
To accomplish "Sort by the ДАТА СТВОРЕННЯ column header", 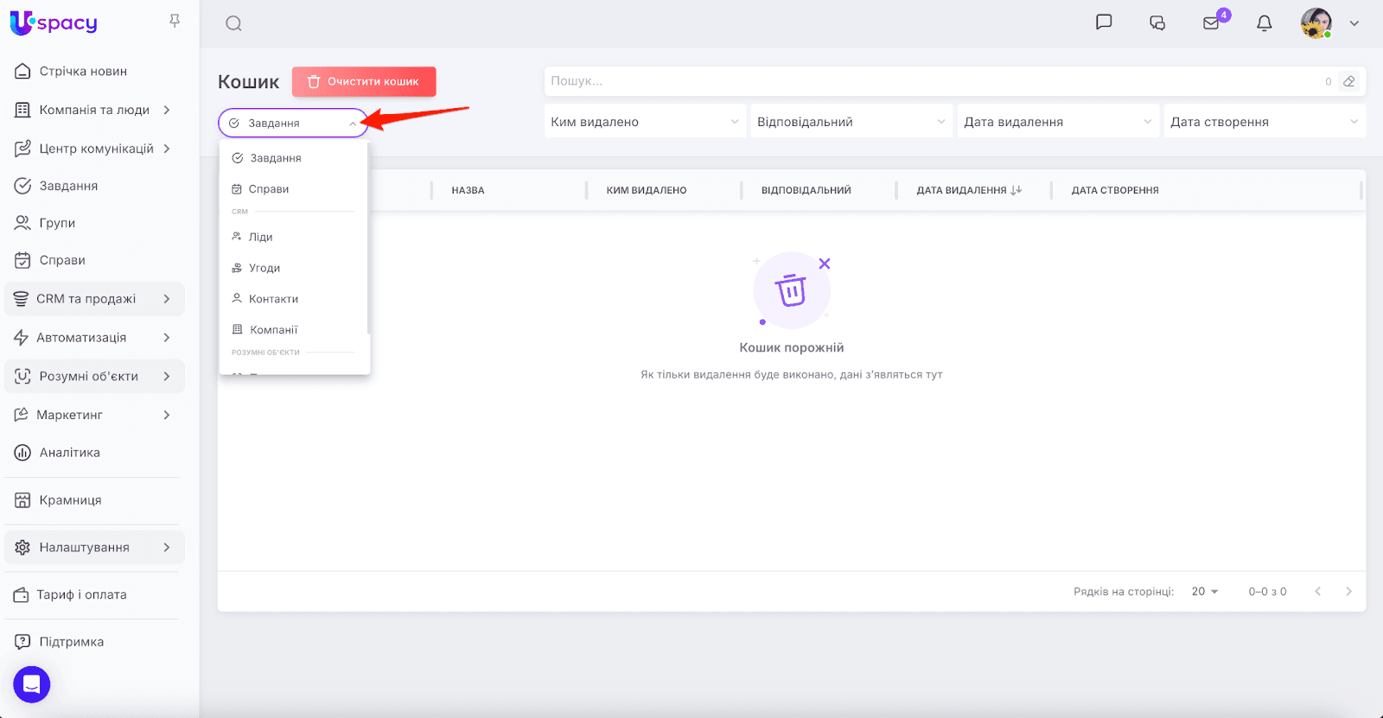I will 1115,190.
